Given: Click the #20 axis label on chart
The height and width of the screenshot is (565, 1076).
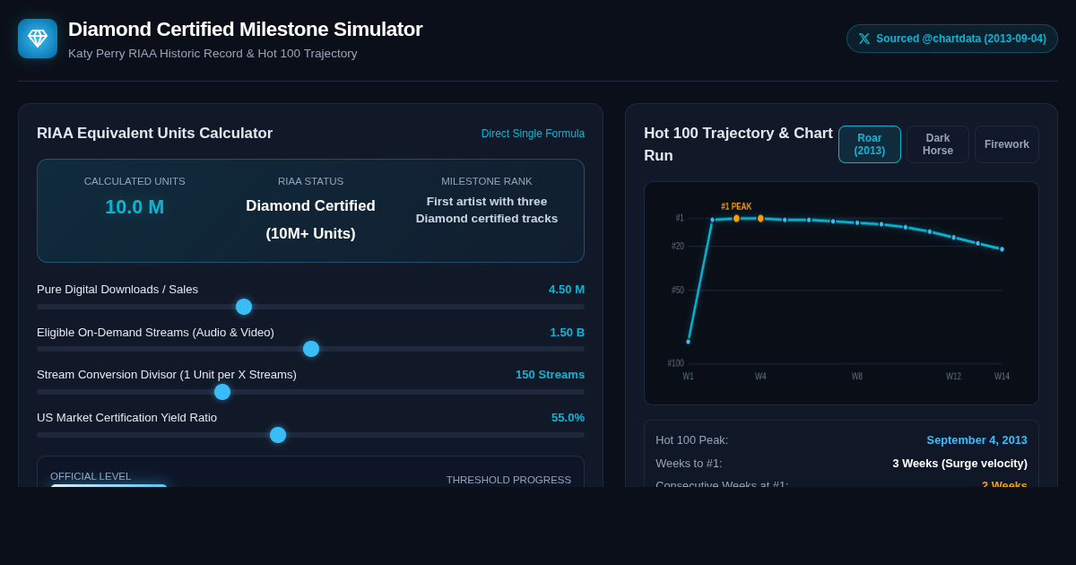Looking at the screenshot, I should [678, 247].
